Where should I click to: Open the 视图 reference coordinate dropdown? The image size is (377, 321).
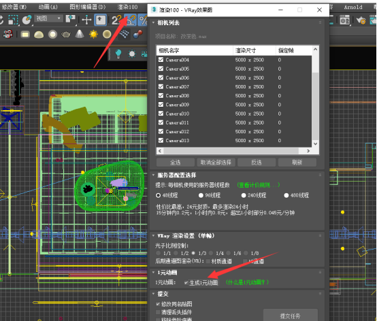pyautogui.click(x=49, y=18)
